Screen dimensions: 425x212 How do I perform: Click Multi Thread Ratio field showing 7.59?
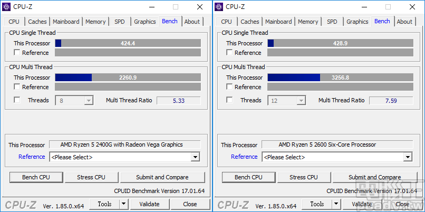pyautogui.click(x=391, y=101)
